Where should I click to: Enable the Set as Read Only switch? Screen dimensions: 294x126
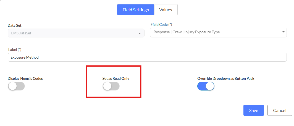tap(111, 86)
